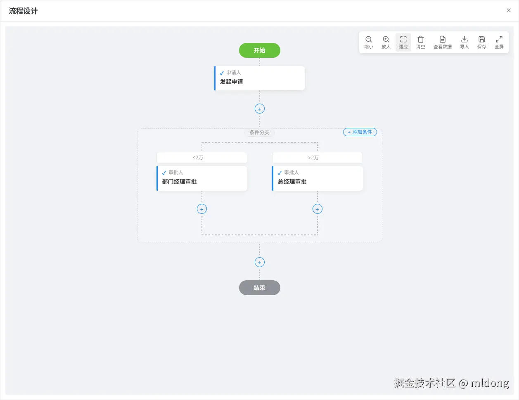Open the 部门经理审批 approver node
Screen dimensions: 519x400
tap(202, 178)
